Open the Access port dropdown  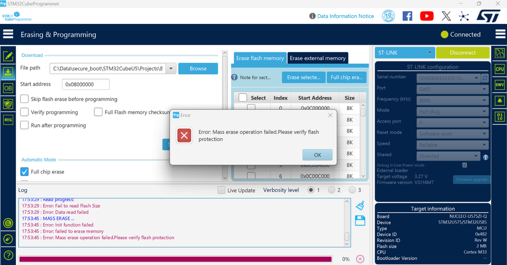(x=452, y=123)
